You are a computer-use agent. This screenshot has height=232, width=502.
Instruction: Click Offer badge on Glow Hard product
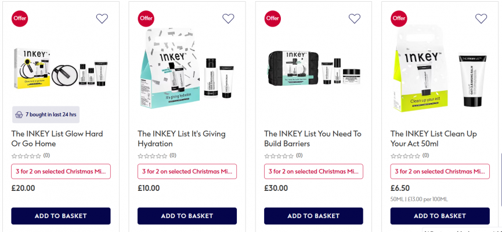pyautogui.click(x=19, y=19)
